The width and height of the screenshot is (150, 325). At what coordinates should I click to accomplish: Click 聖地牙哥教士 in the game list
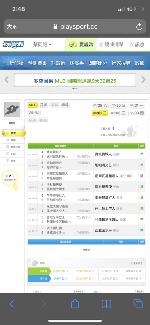pyautogui.click(x=56, y=217)
